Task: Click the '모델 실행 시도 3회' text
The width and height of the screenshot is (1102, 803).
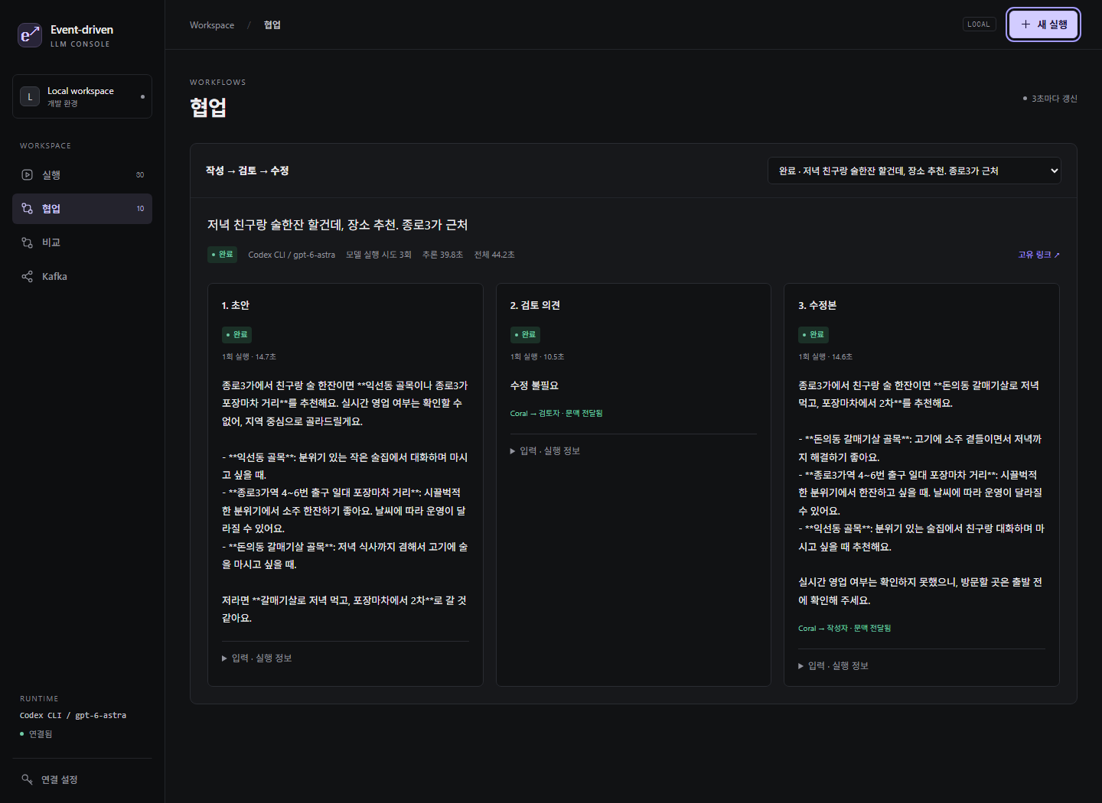Action: [x=378, y=255]
